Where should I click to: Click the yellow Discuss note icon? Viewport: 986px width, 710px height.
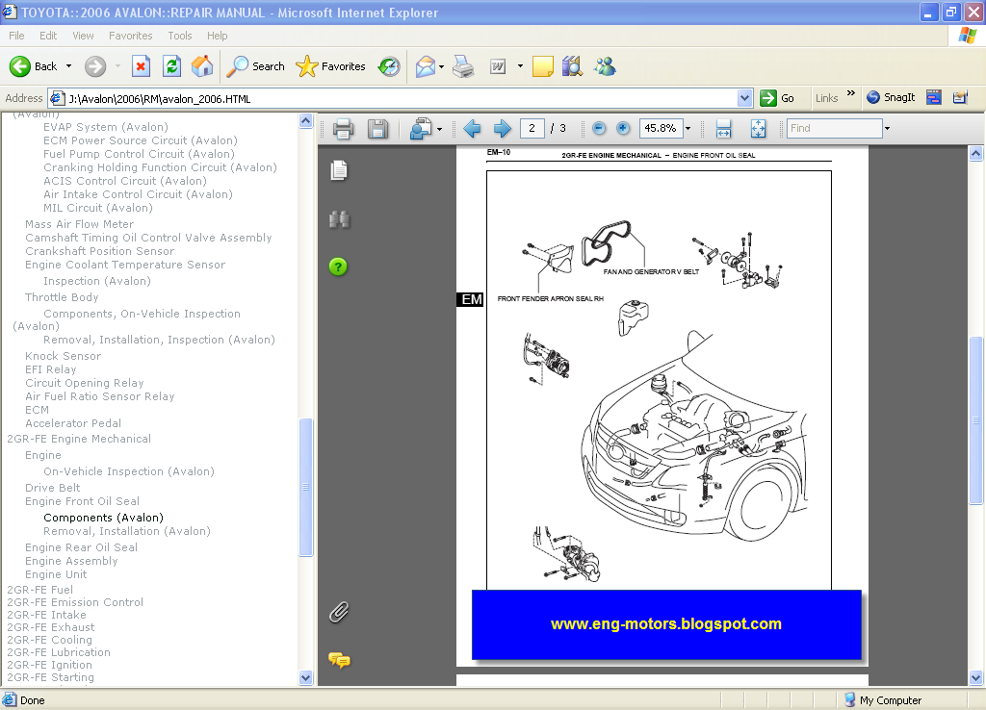pyautogui.click(x=543, y=66)
